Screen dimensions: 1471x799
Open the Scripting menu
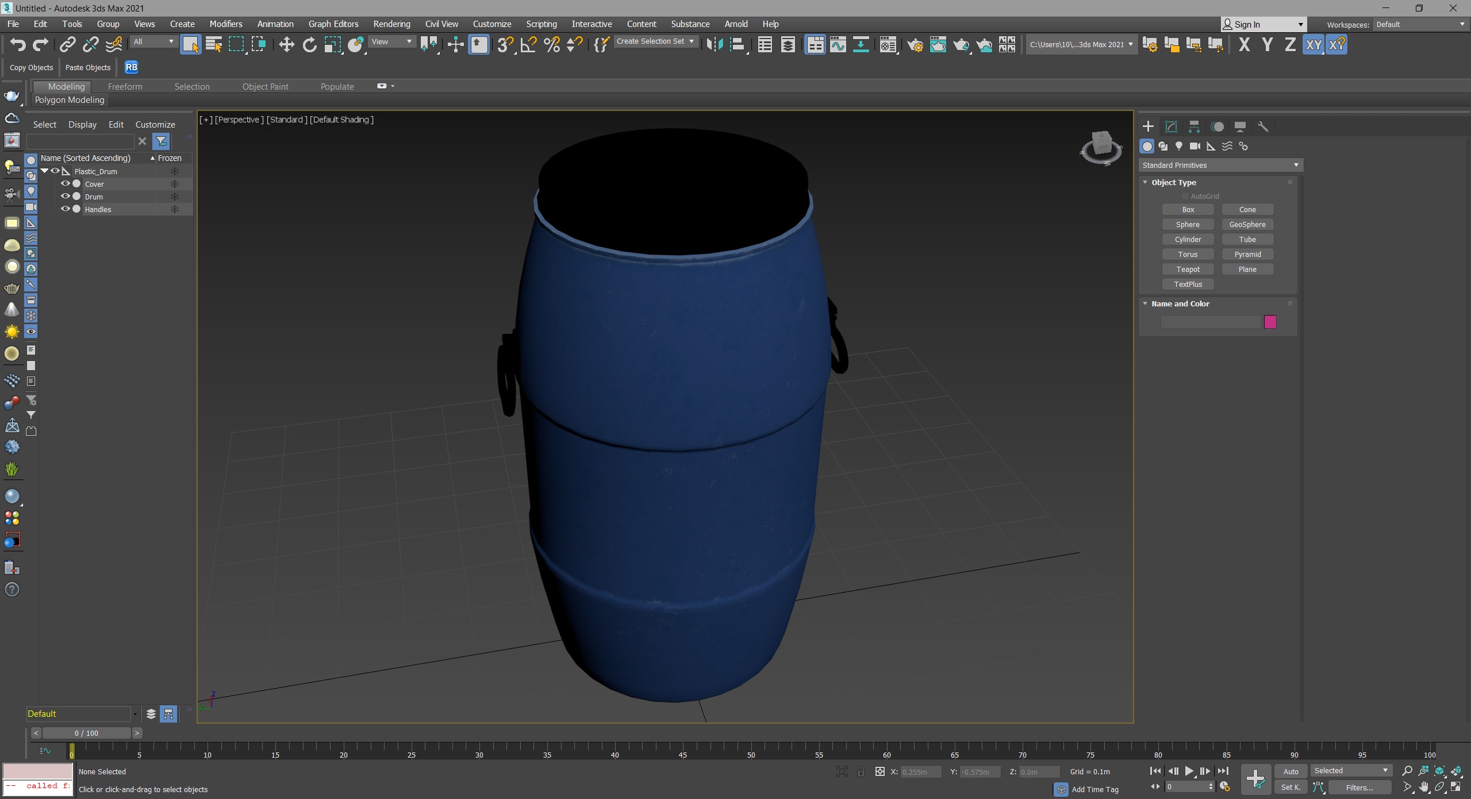[541, 24]
